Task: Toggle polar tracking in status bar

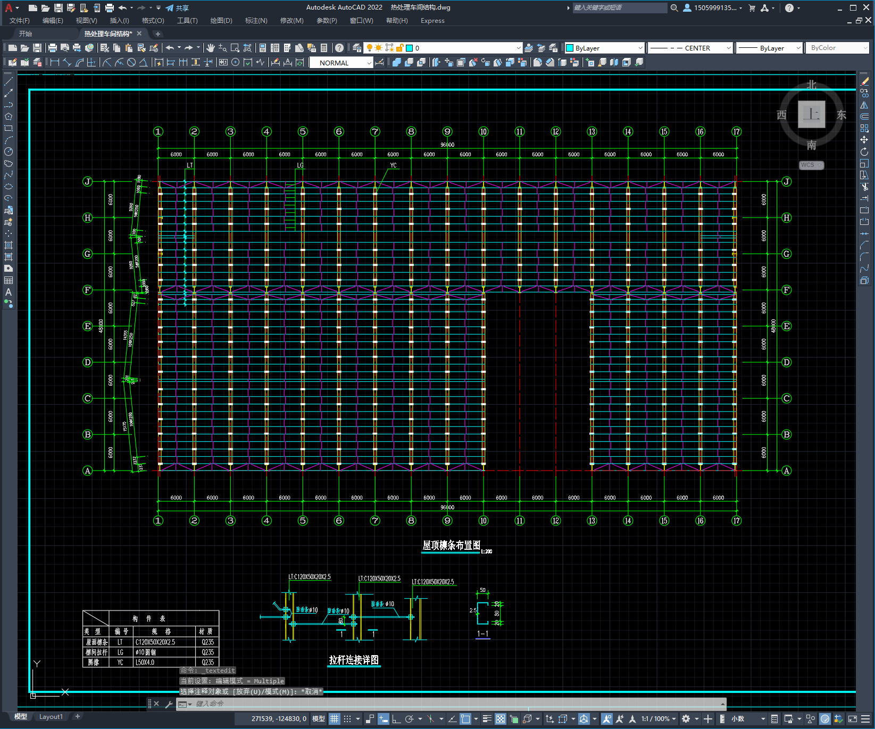Action: (409, 719)
